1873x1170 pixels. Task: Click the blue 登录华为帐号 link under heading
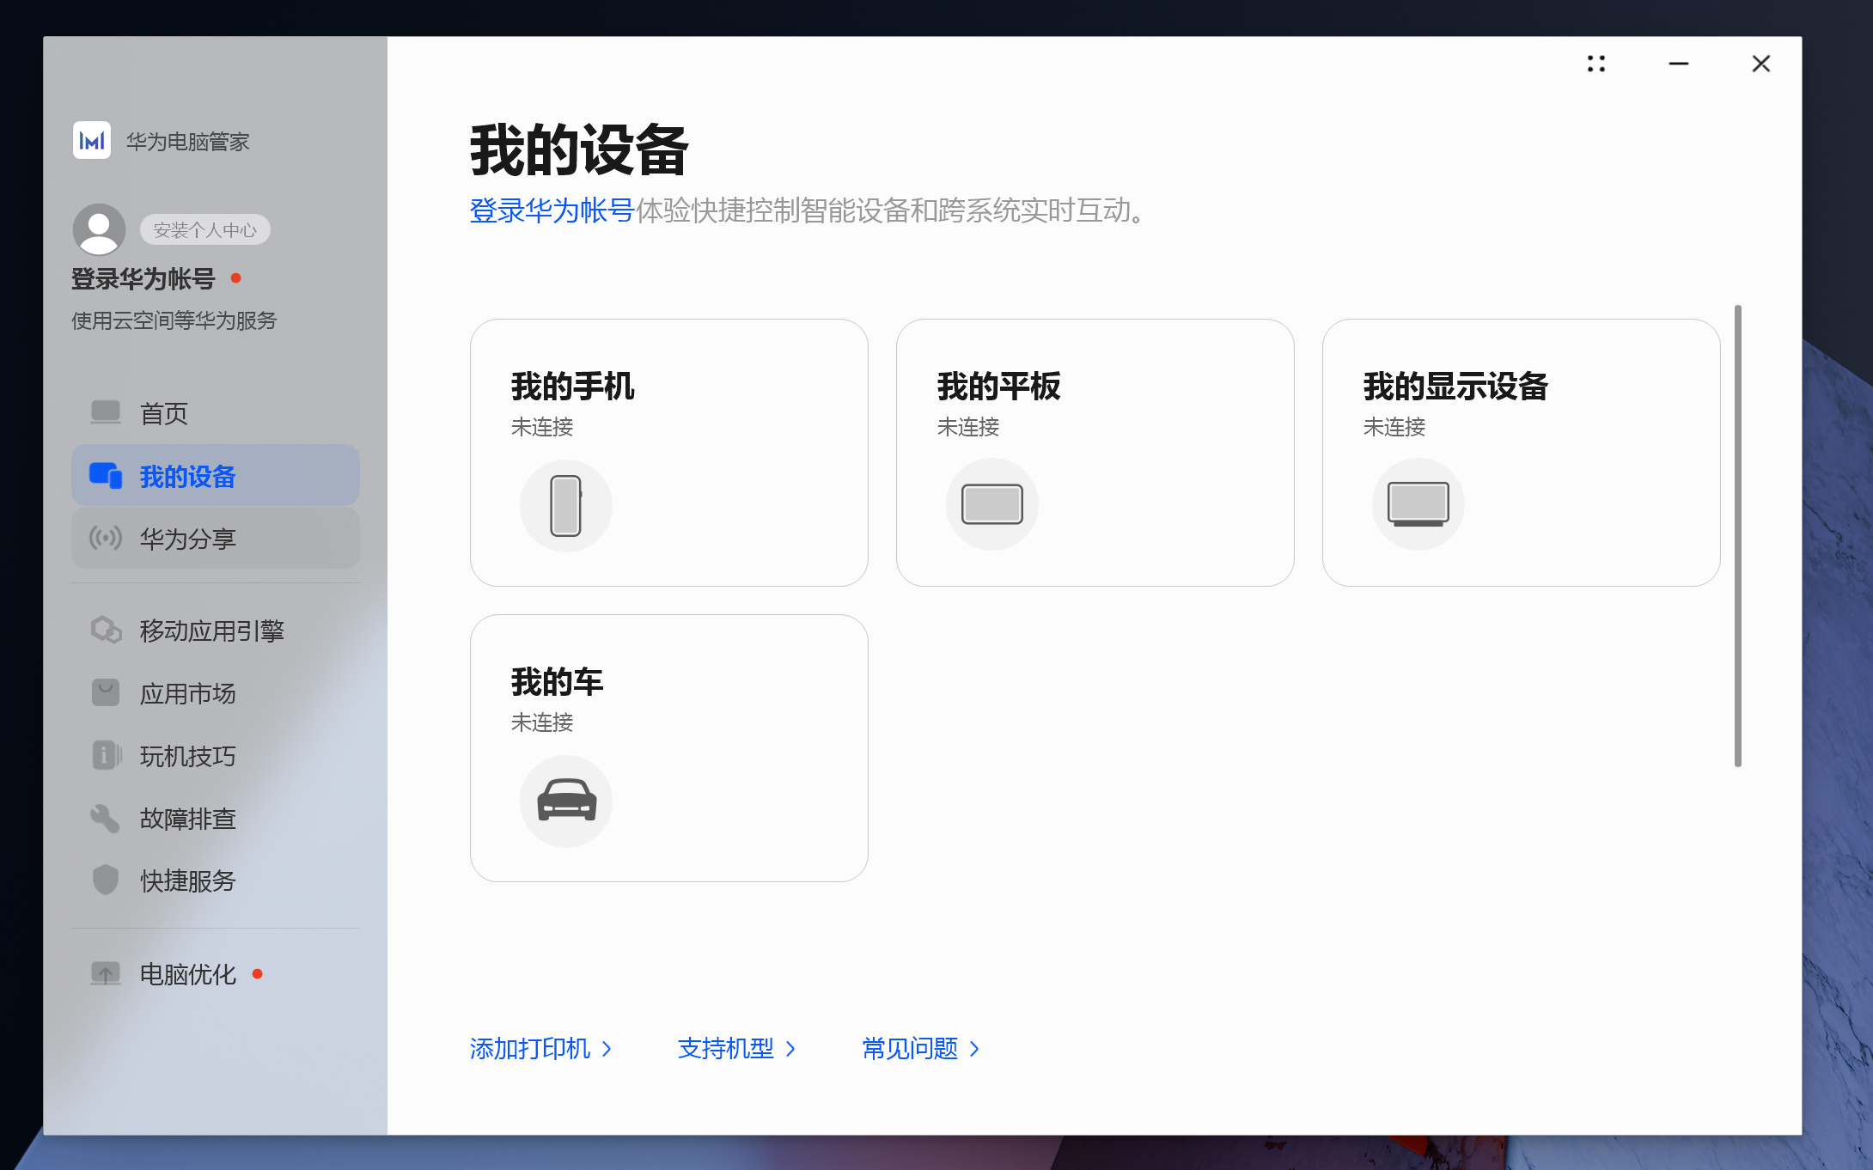pyautogui.click(x=552, y=210)
